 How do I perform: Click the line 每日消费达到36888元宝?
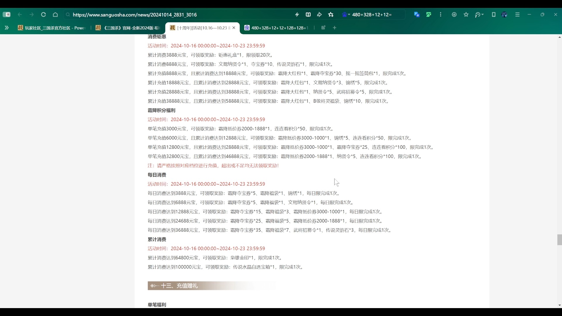[x=270, y=230]
